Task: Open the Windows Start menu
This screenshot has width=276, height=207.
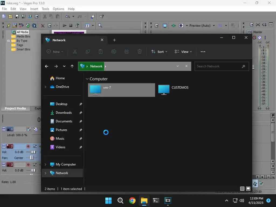Action: pos(108,201)
